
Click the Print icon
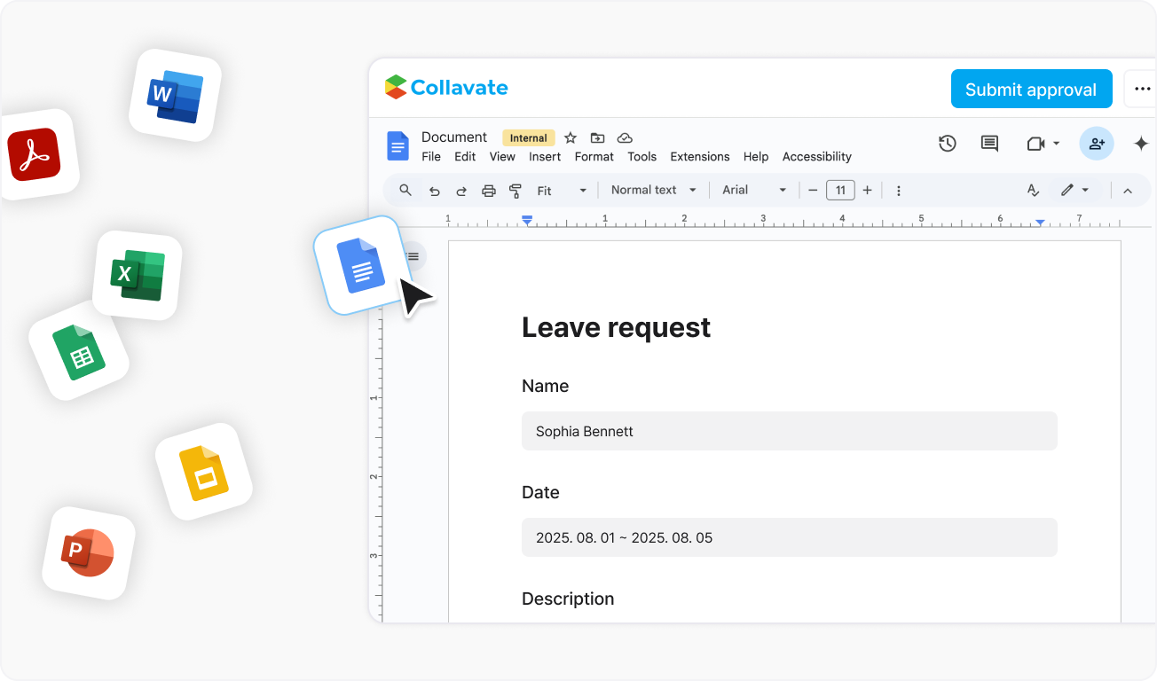pyautogui.click(x=488, y=191)
